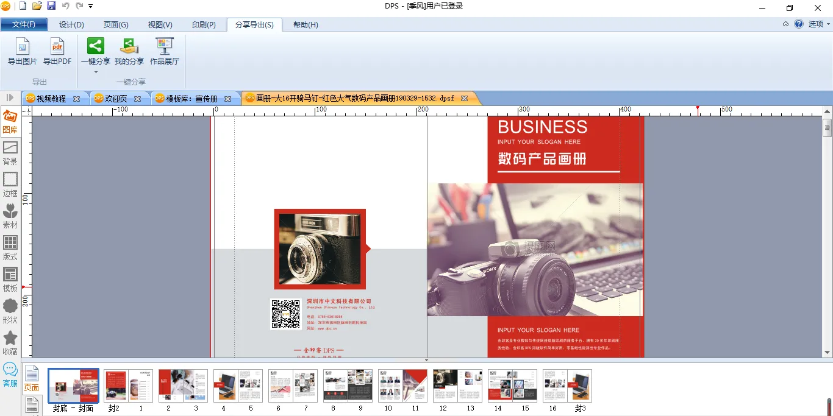Select the page 2-3 spread thumbnail

click(183, 386)
